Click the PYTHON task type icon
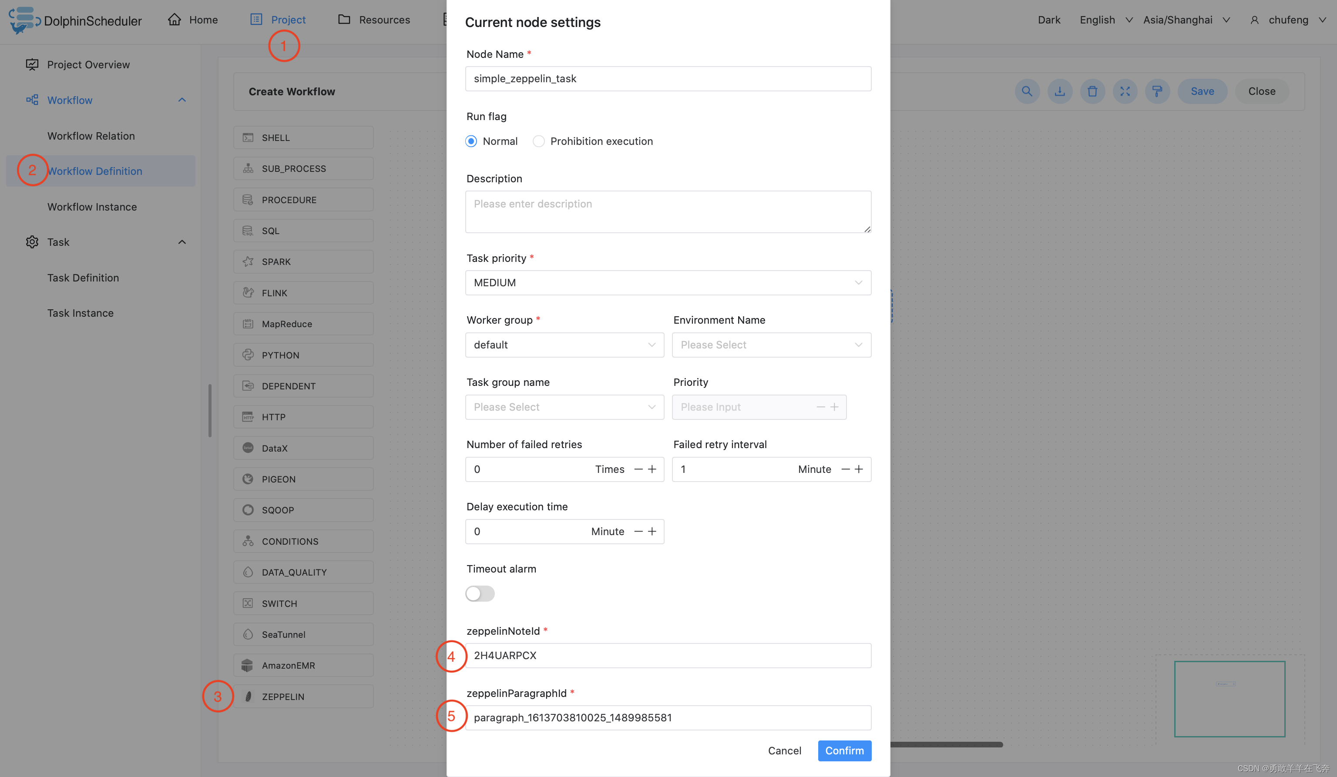The height and width of the screenshot is (777, 1337). click(x=247, y=354)
